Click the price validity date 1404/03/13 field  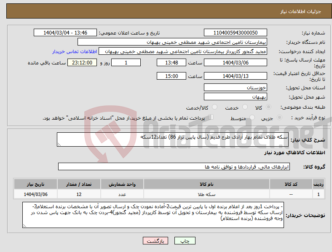(235, 76)
